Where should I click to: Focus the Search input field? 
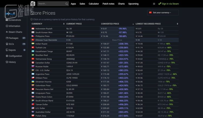pos(51,4)
